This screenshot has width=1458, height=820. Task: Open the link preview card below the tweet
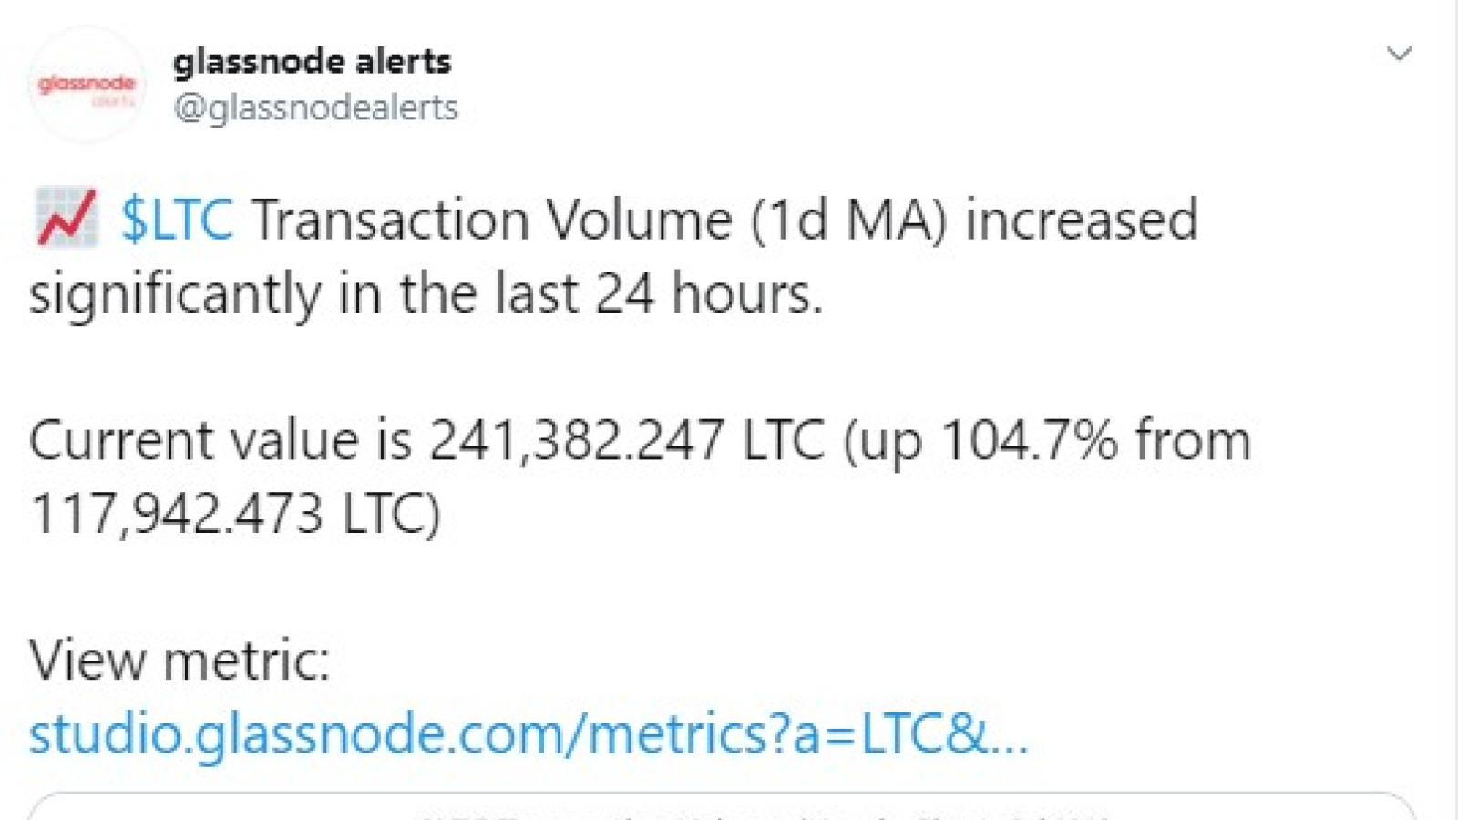(722, 806)
